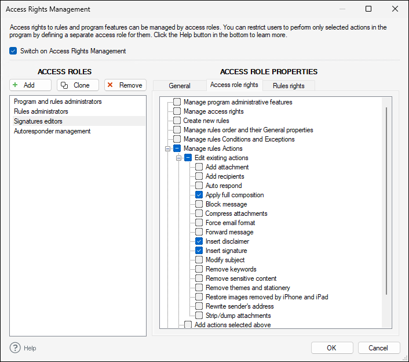Collapse the Edit existing actions node

[178, 158]
